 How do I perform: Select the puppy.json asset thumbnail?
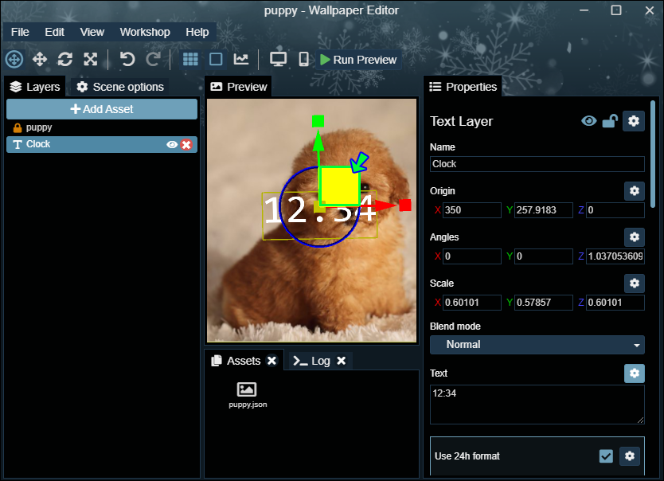[248, 395]
